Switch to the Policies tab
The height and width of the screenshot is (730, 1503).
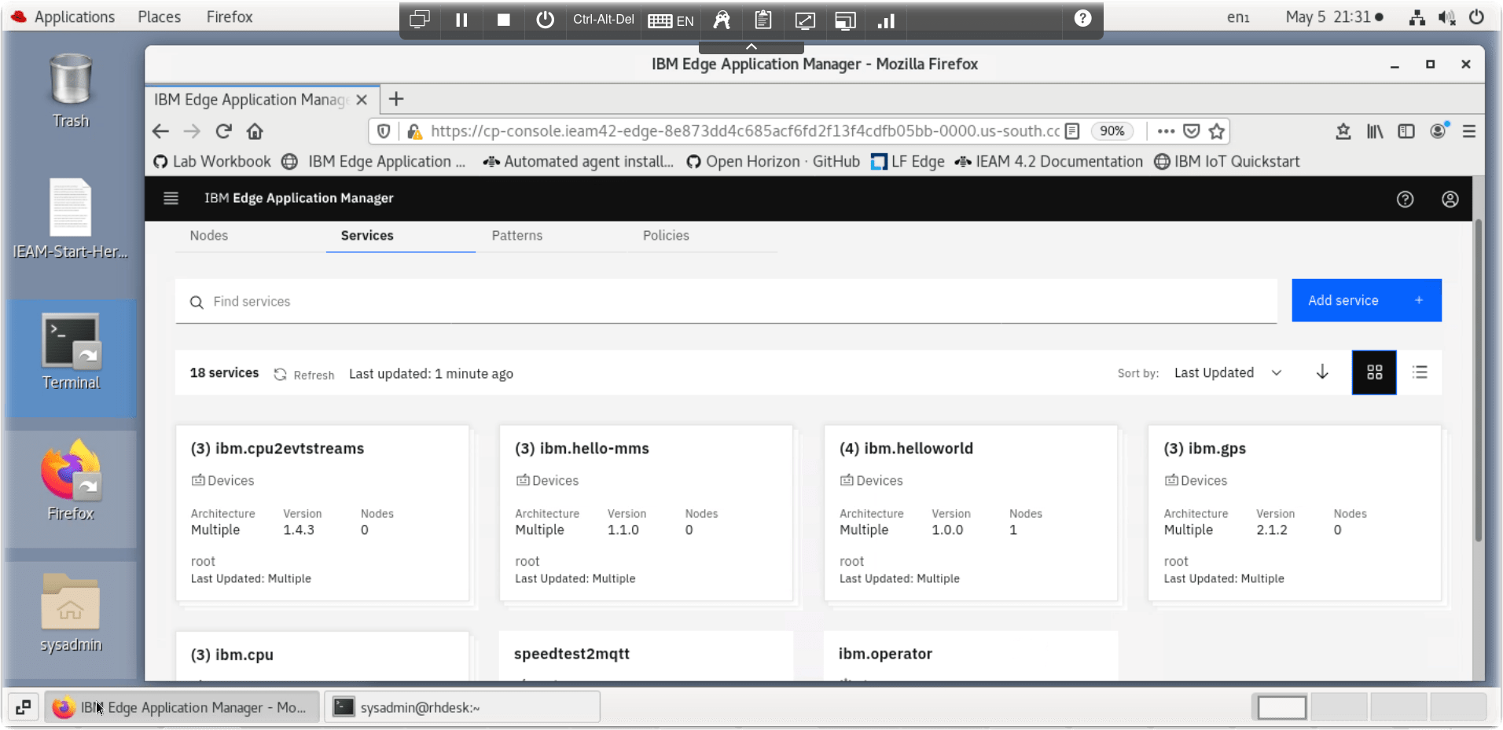666,236
